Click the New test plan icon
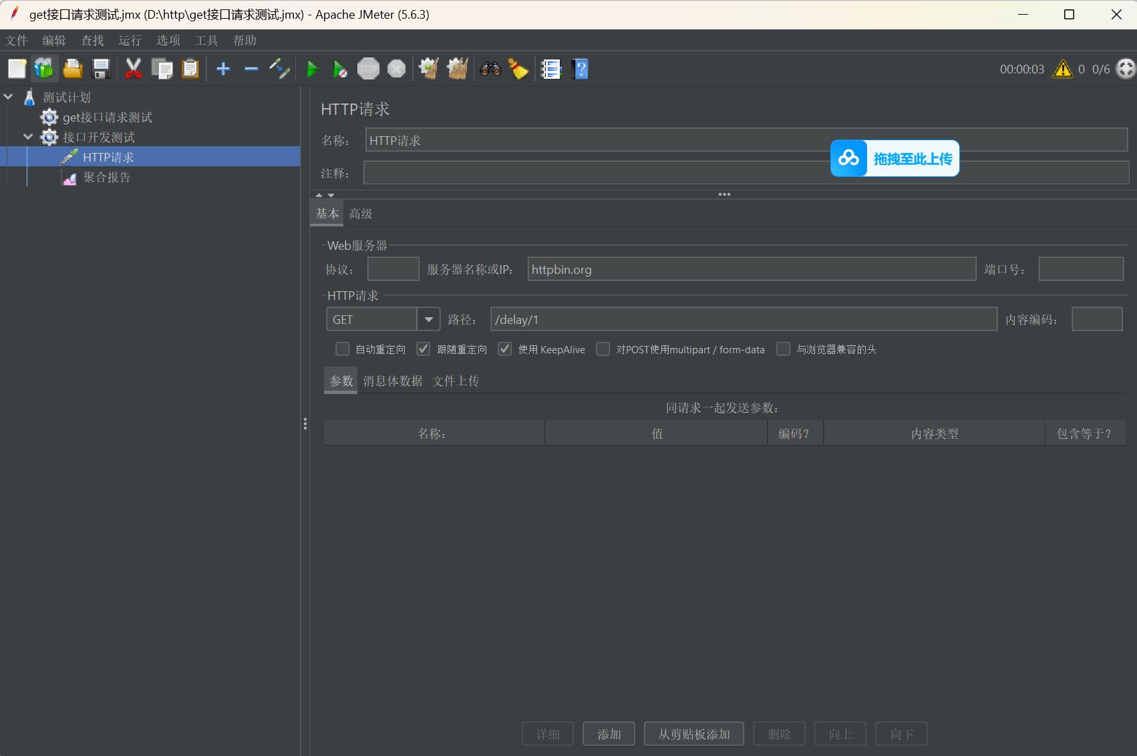 point(17,69)
